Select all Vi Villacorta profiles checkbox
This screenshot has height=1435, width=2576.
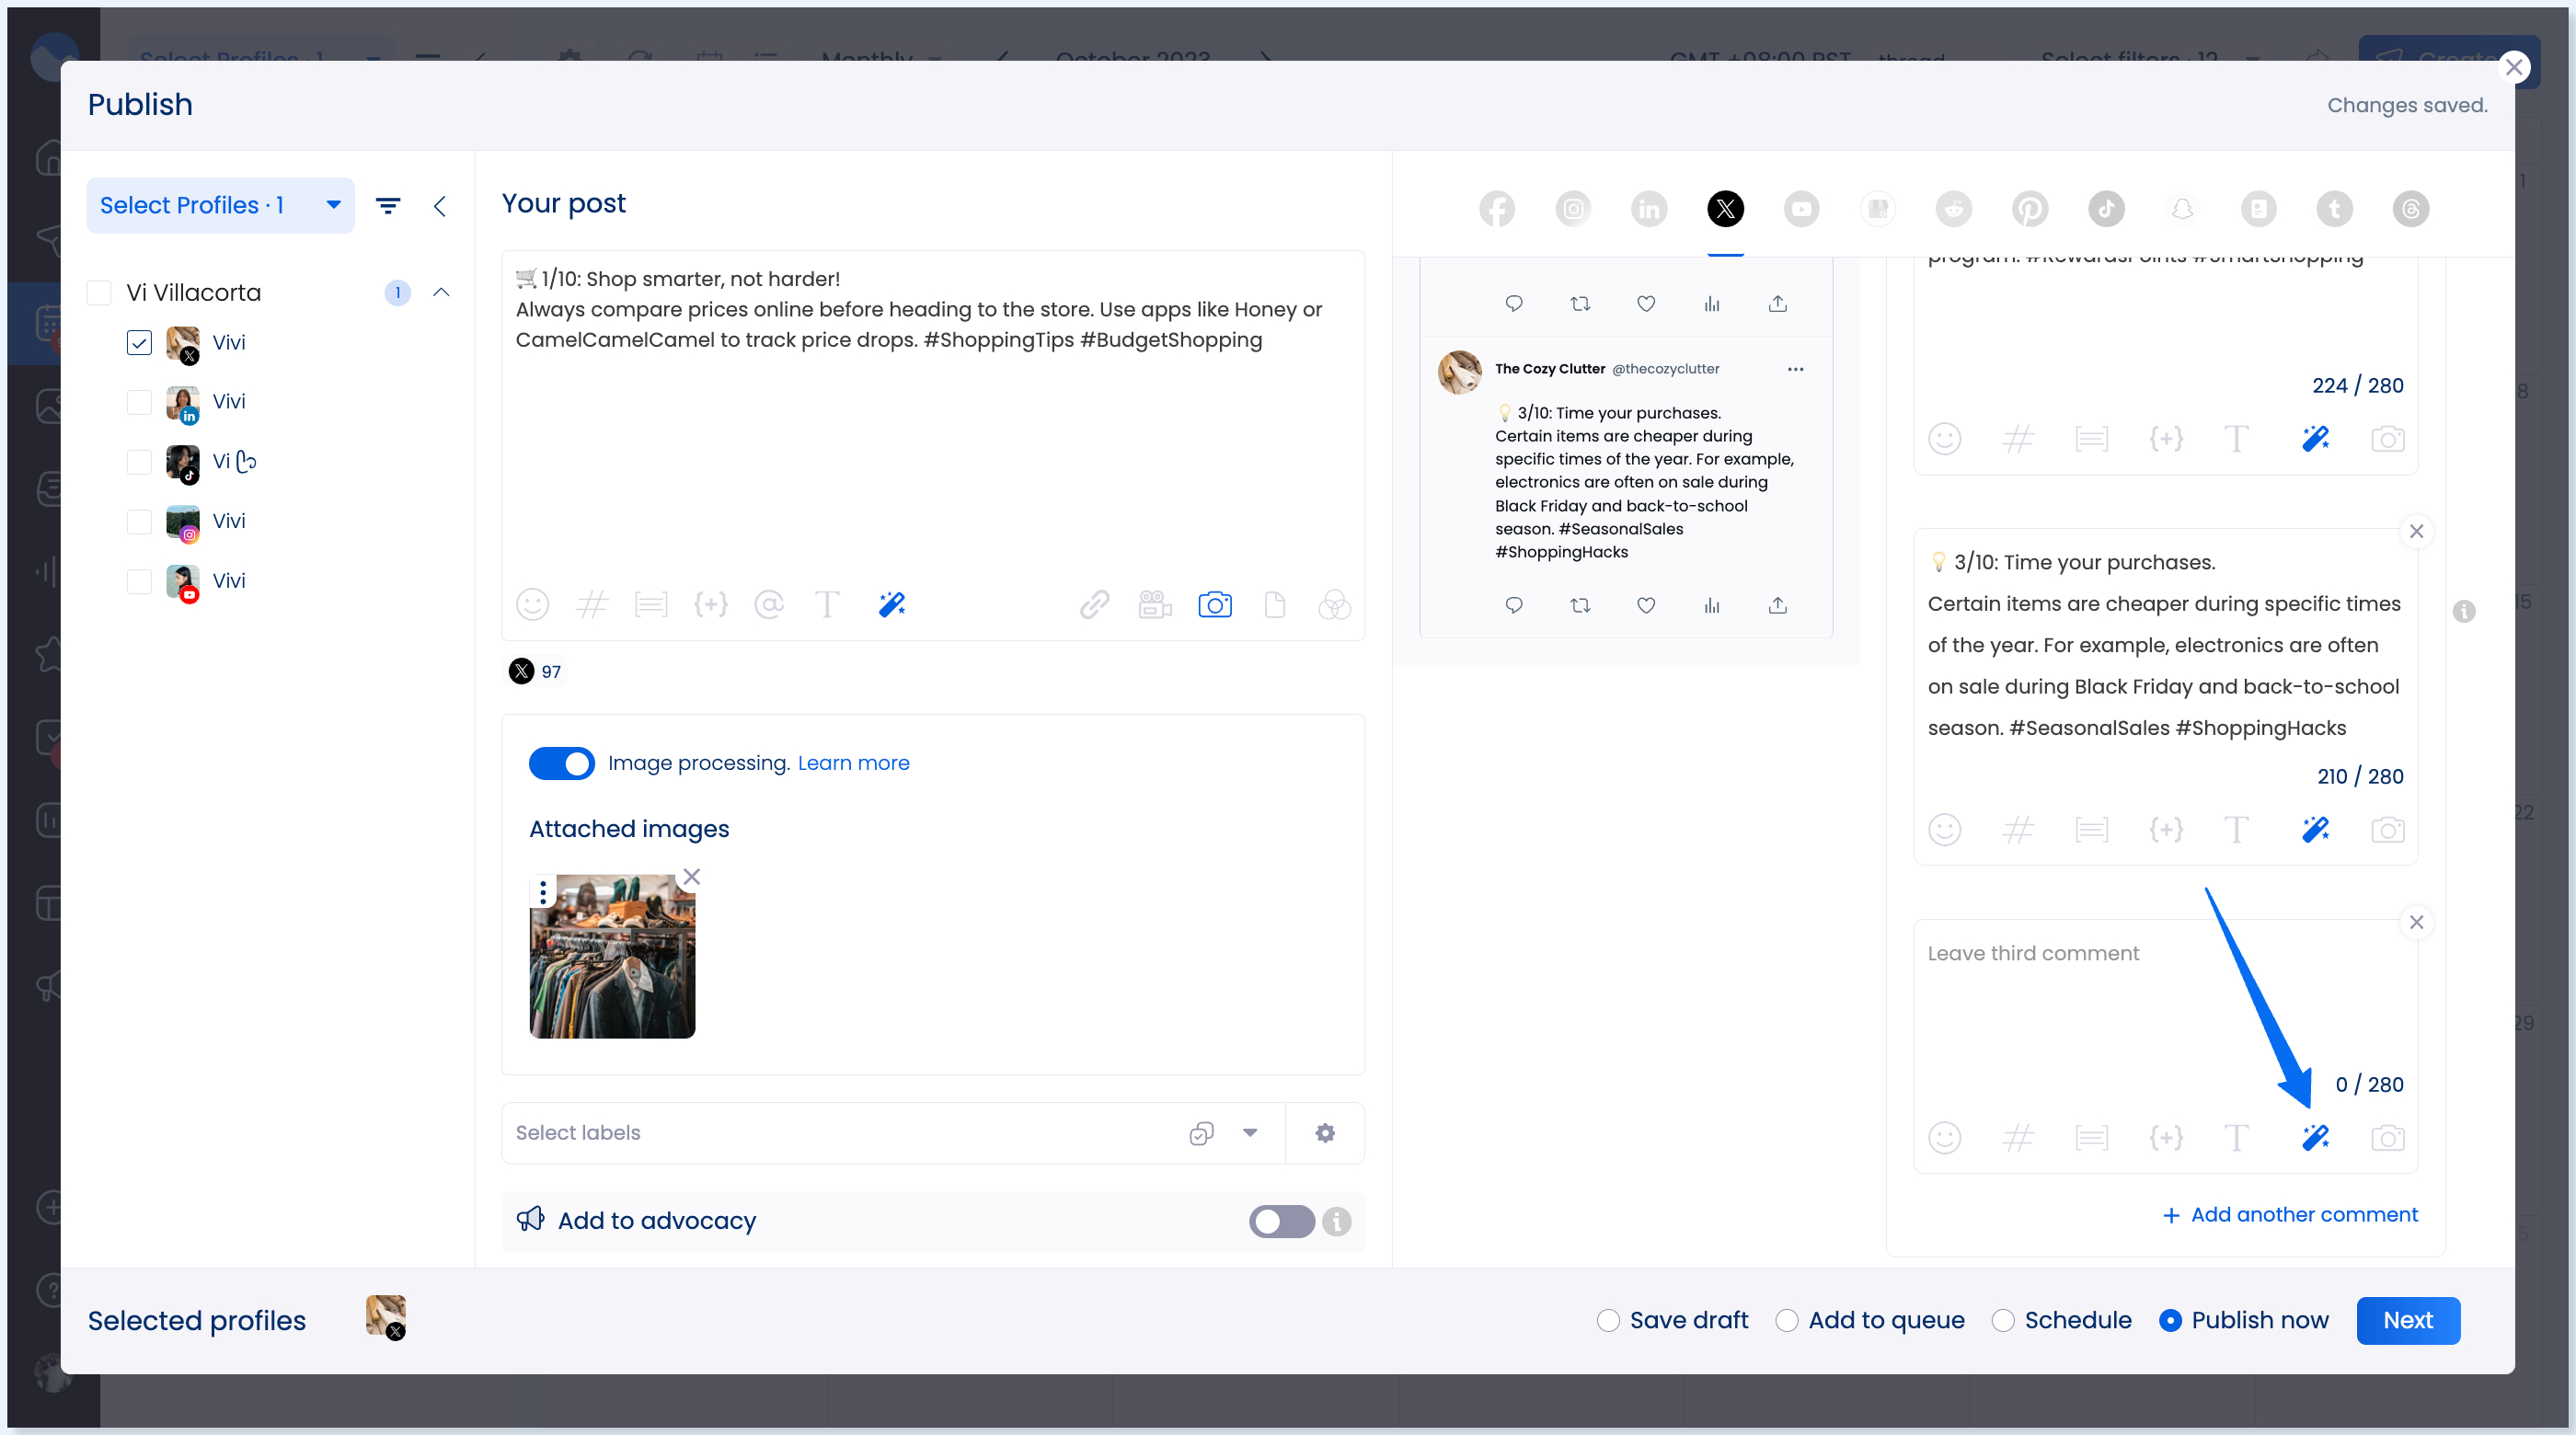pos(99,293)
